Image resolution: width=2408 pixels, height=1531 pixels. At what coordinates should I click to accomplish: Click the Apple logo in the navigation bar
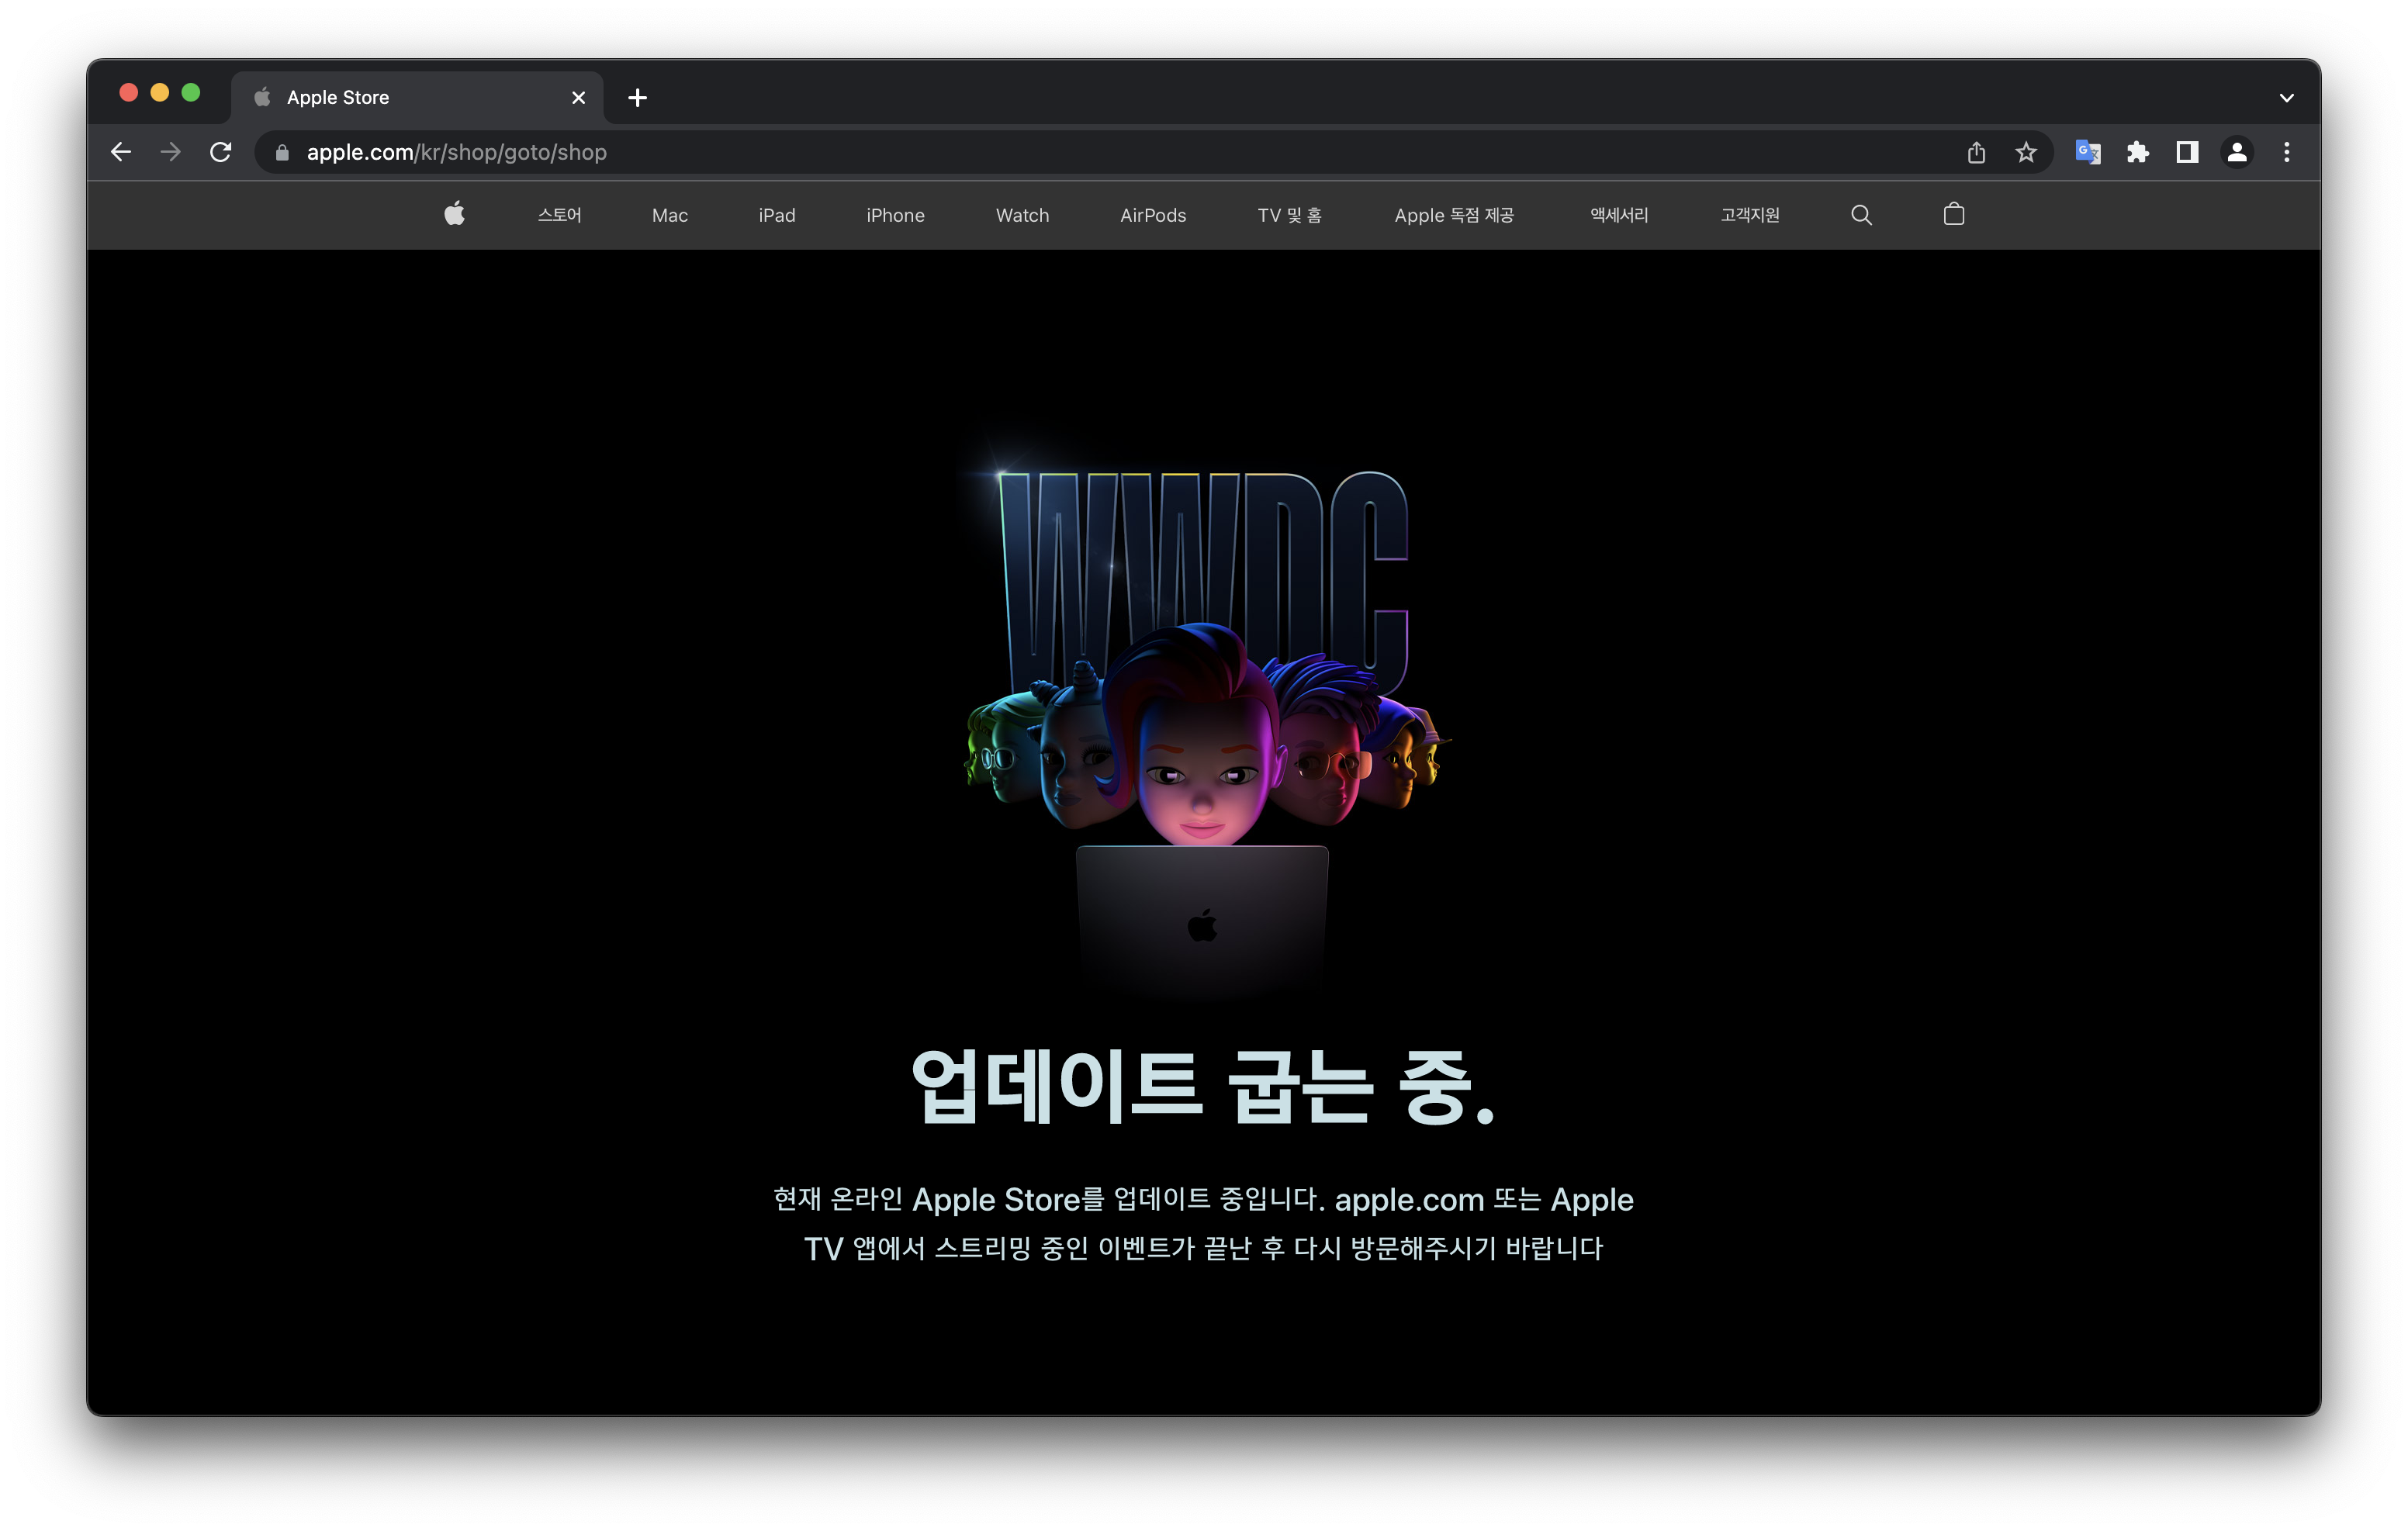(x=455, y=214)
